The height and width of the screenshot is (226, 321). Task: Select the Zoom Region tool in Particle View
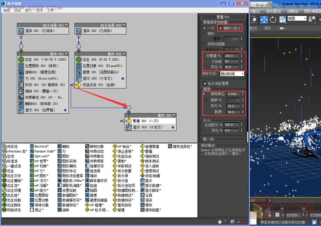pyautogui.click(x=231, y=221)
